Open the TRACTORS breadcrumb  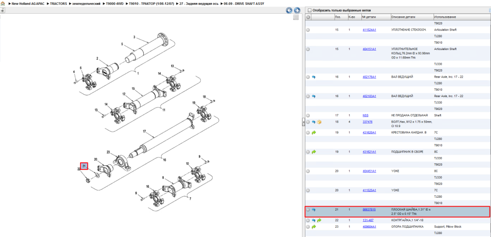pyautogui.click(x=58, y=3)
